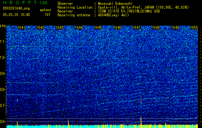Click the 1.1 kHz axis label
Viewport: 202px width, 128px height.
click(x=3, y=42)
